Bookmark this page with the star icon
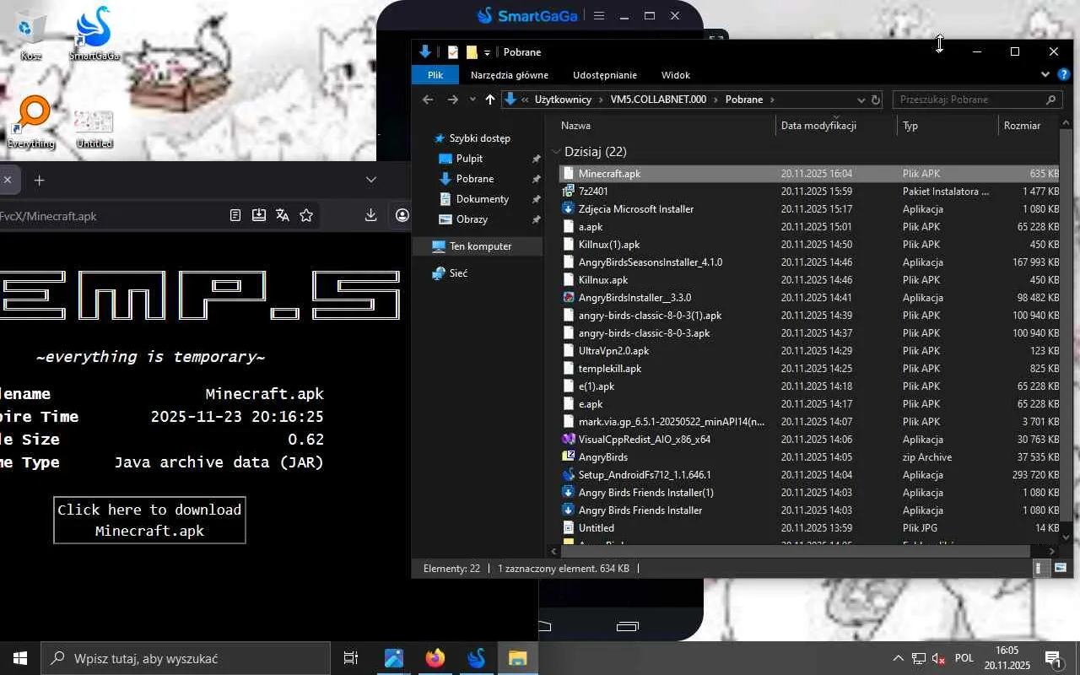This screenshot has height=675, width=1080. (306, 216)
